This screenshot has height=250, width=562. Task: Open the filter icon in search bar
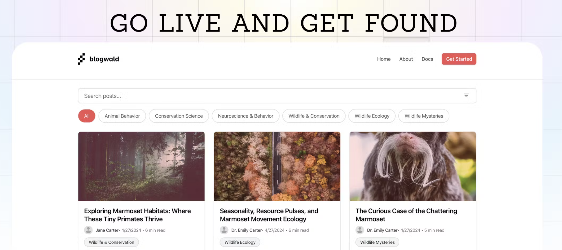pos(466,96)
